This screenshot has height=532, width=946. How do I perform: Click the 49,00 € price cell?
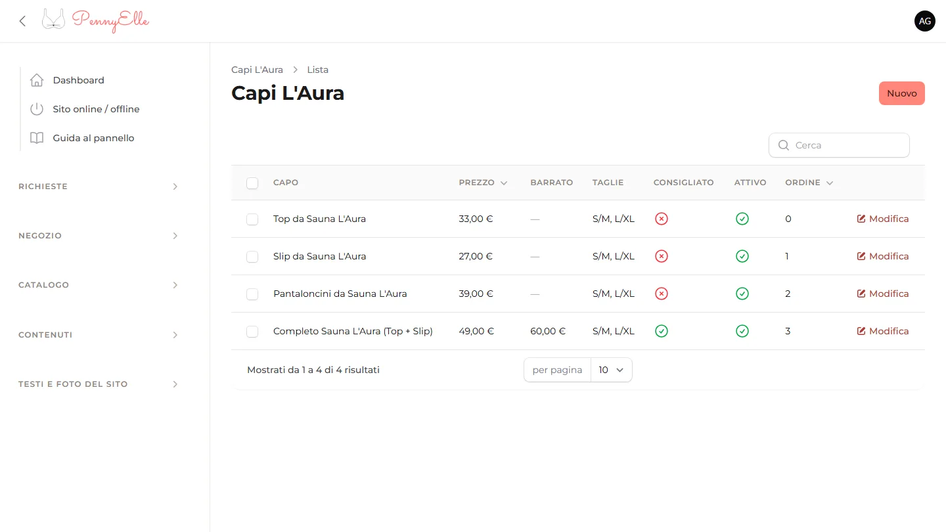[476, 331]
